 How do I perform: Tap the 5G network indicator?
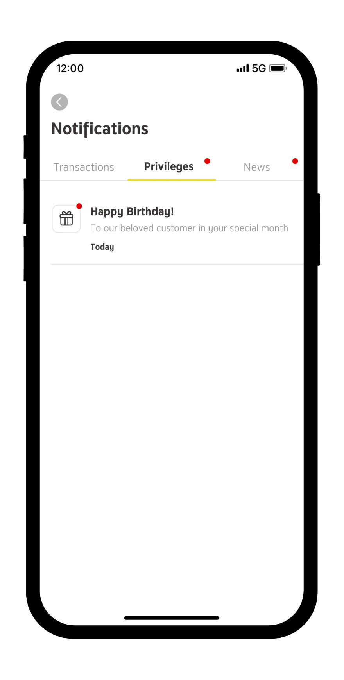click(258, 68)
